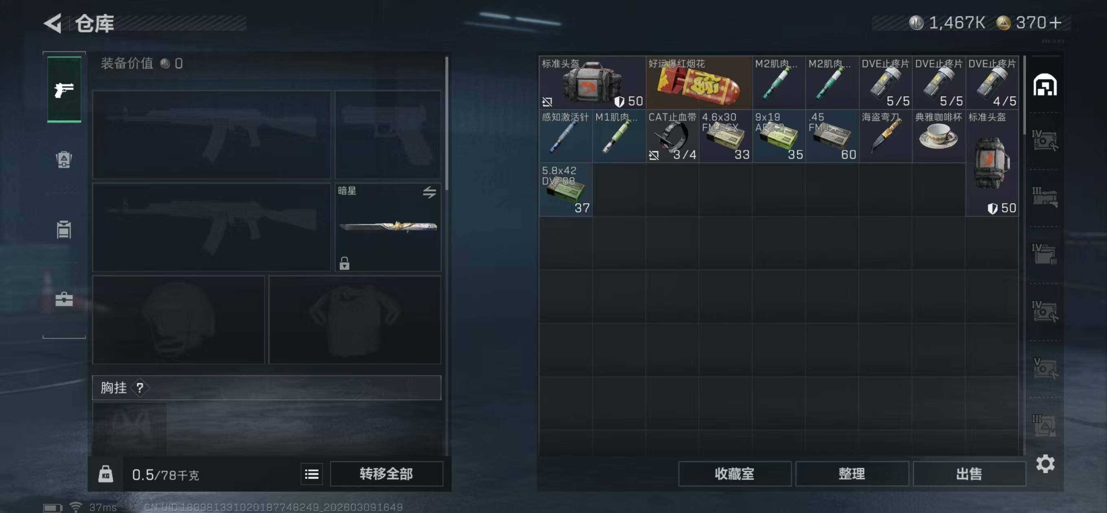Open the 收藏室 collection room
This screenshot has width=1107, height=513.
[x=735, y=474]
